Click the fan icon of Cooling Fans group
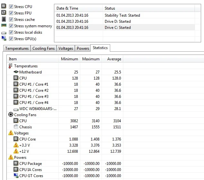 pos(11,115)
